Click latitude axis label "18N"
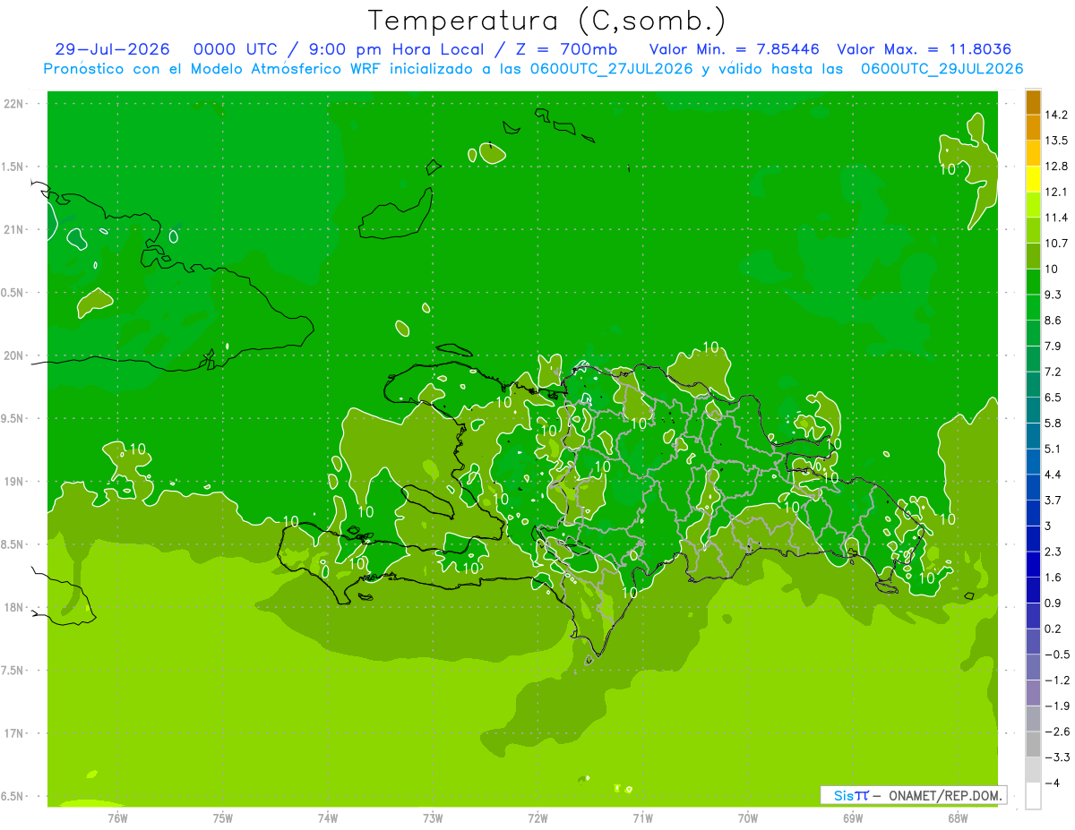Viewport: 1075px width, 830px height. (x=15, y=607)
